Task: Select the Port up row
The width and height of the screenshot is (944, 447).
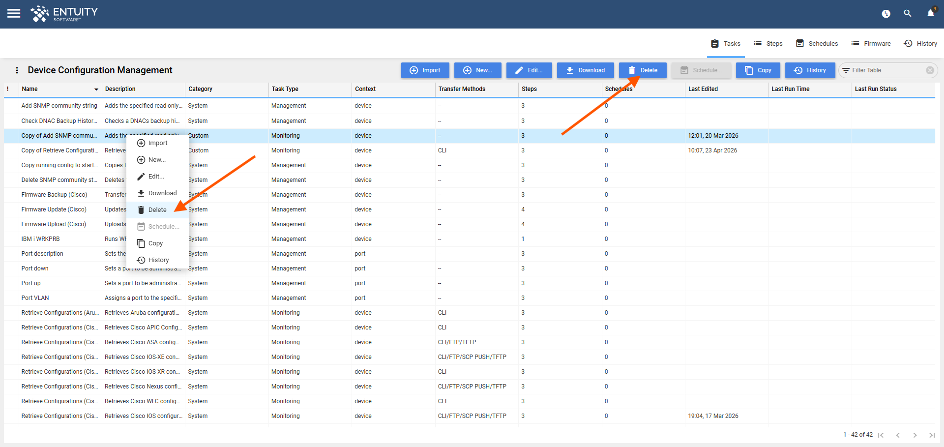Action: (x=470, y=283)
